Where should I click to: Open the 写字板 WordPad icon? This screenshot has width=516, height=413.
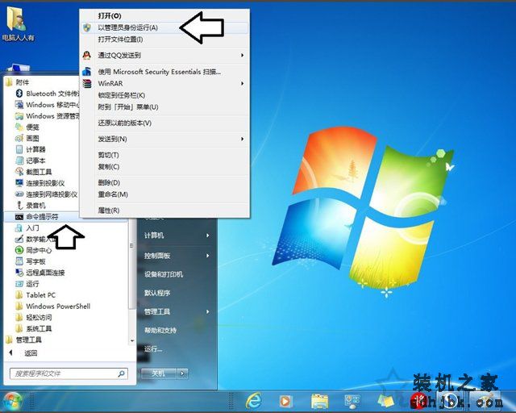point(19,261)
